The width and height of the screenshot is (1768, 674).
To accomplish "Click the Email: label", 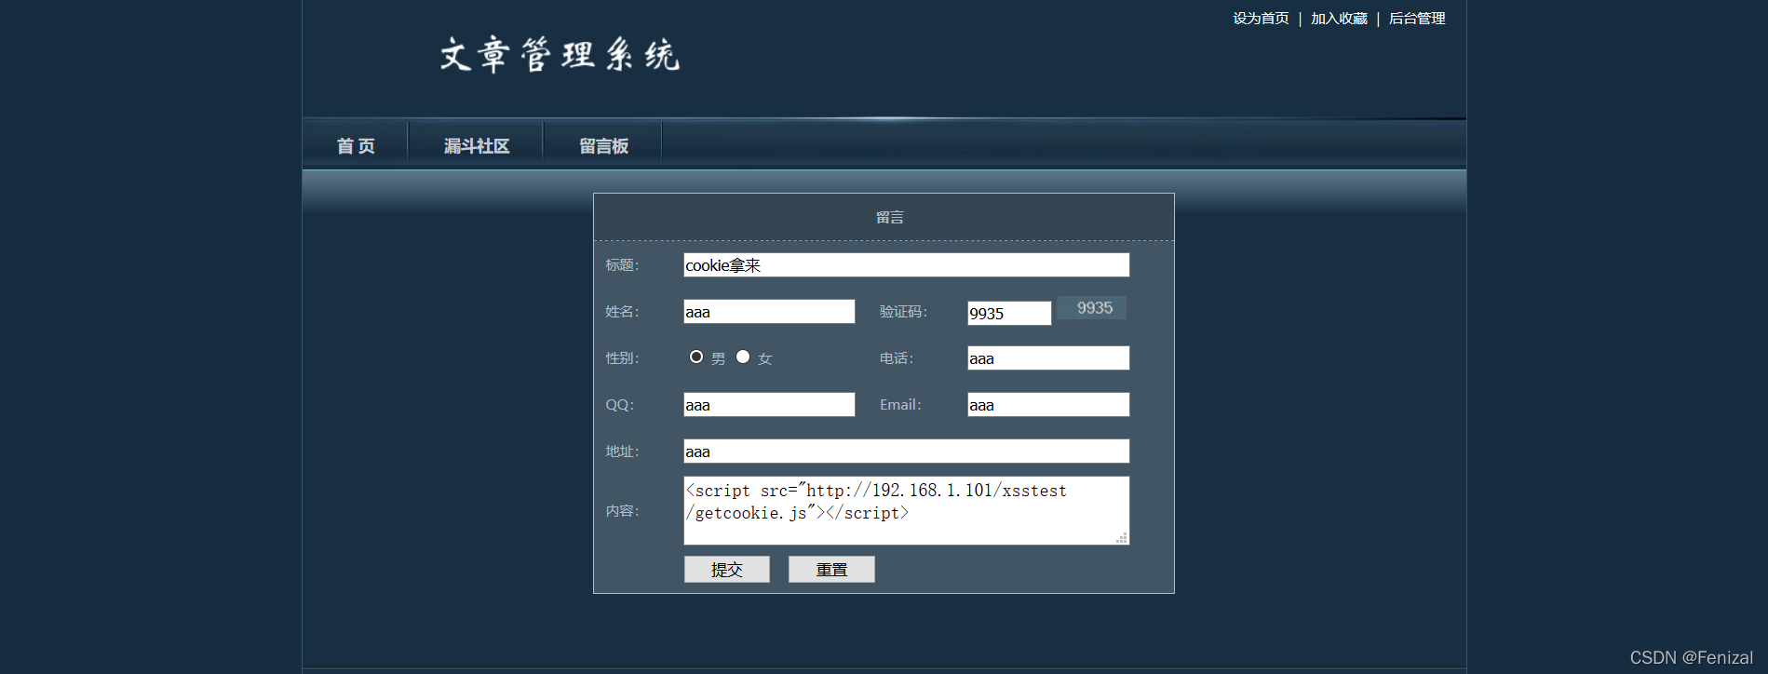I will (900, 405).
